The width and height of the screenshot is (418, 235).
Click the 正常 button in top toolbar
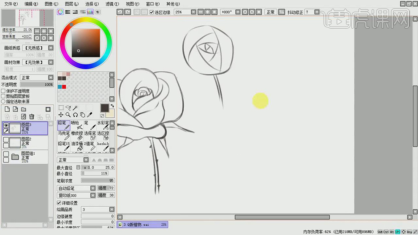[270, 12]
